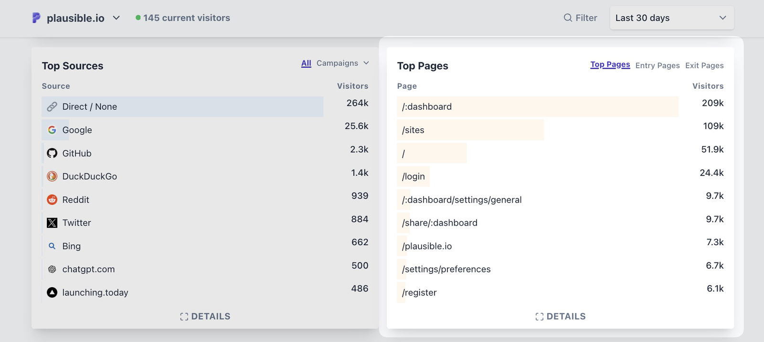
Task: Open the Filter search button
Action: click(580, 18)
